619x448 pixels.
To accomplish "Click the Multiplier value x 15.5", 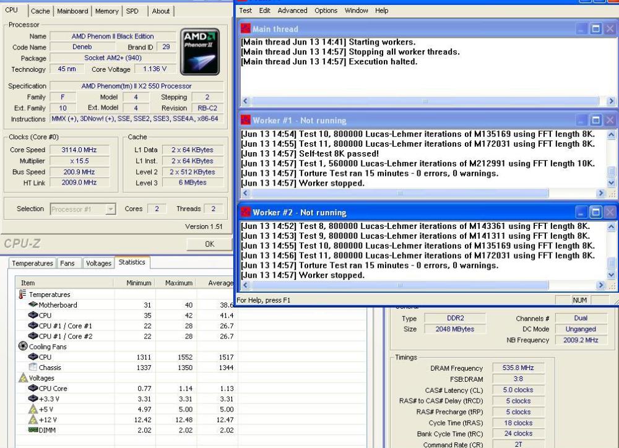I will 79,161.
